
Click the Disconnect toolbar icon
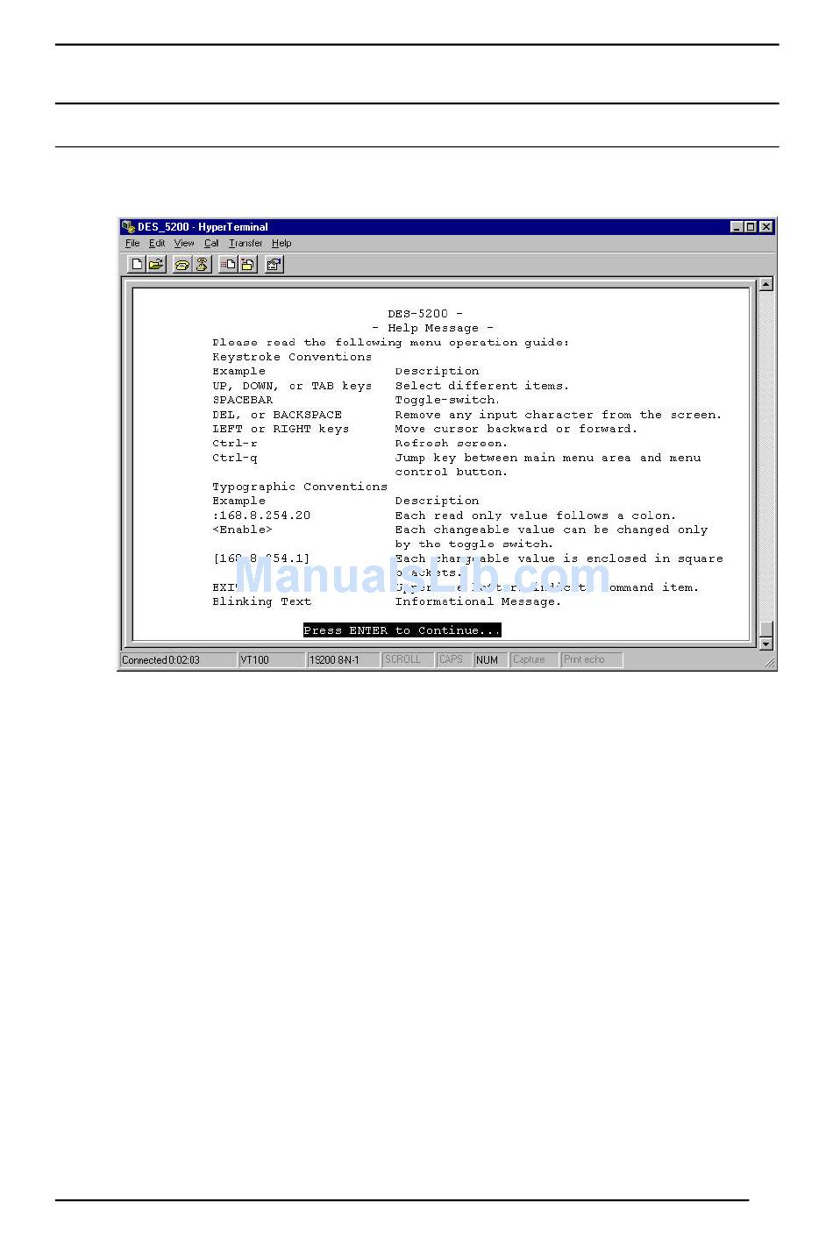point(202,264)
